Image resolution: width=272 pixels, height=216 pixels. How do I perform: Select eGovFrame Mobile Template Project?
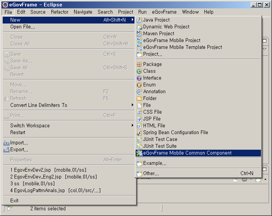pos(182,47)
